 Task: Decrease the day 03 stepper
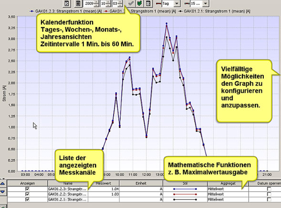click(x=120, y=5)
